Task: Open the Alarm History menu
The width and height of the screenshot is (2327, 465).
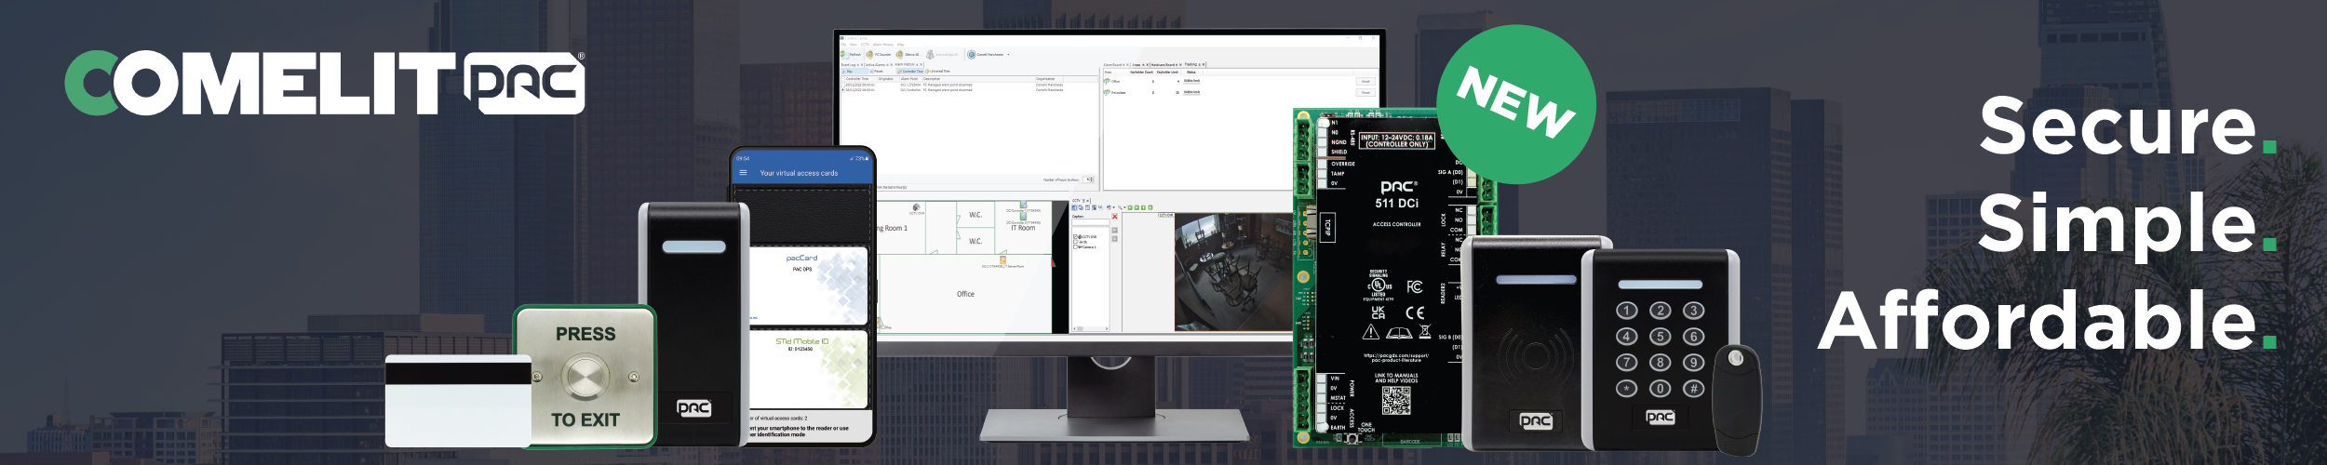Action: pos(883,45)
